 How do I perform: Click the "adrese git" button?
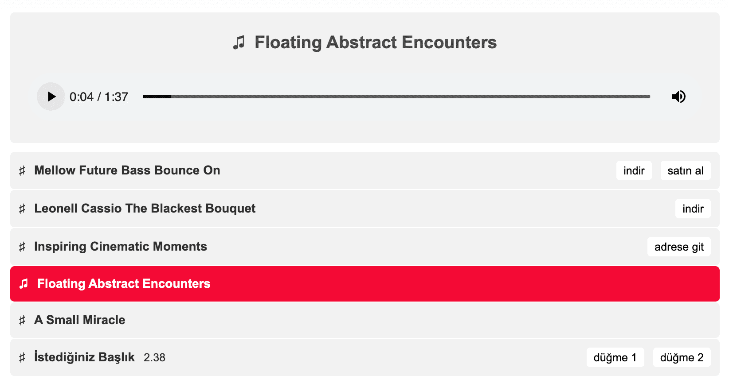(x=678, y=247)
